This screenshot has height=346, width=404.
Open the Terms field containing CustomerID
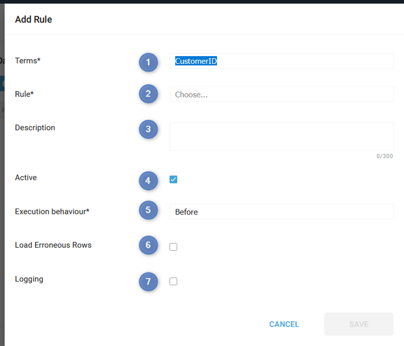coord(281,61)
